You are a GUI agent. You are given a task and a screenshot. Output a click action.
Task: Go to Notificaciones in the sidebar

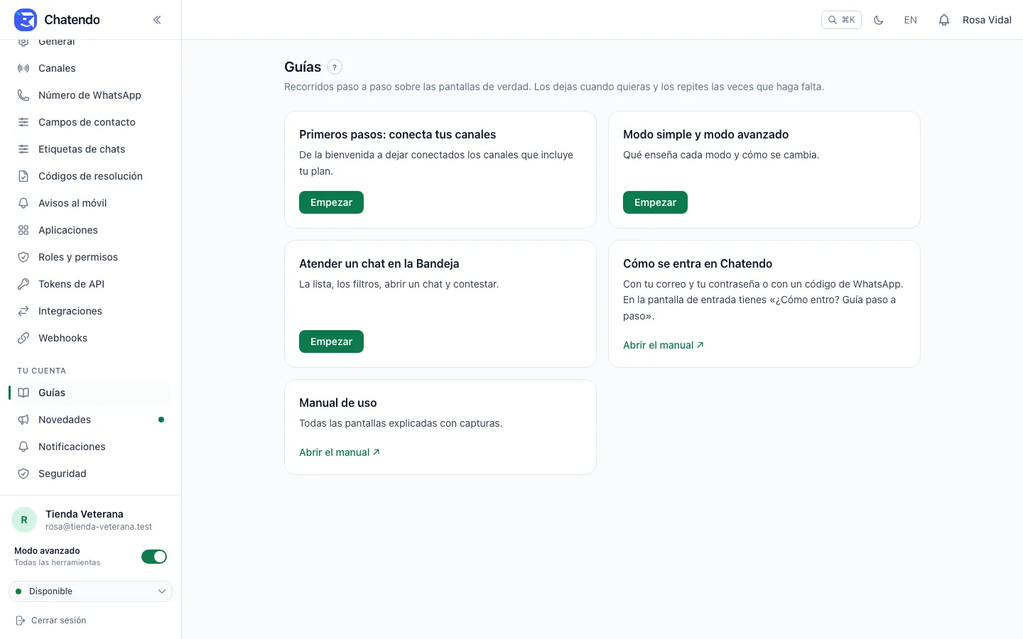tap(90, 447)
